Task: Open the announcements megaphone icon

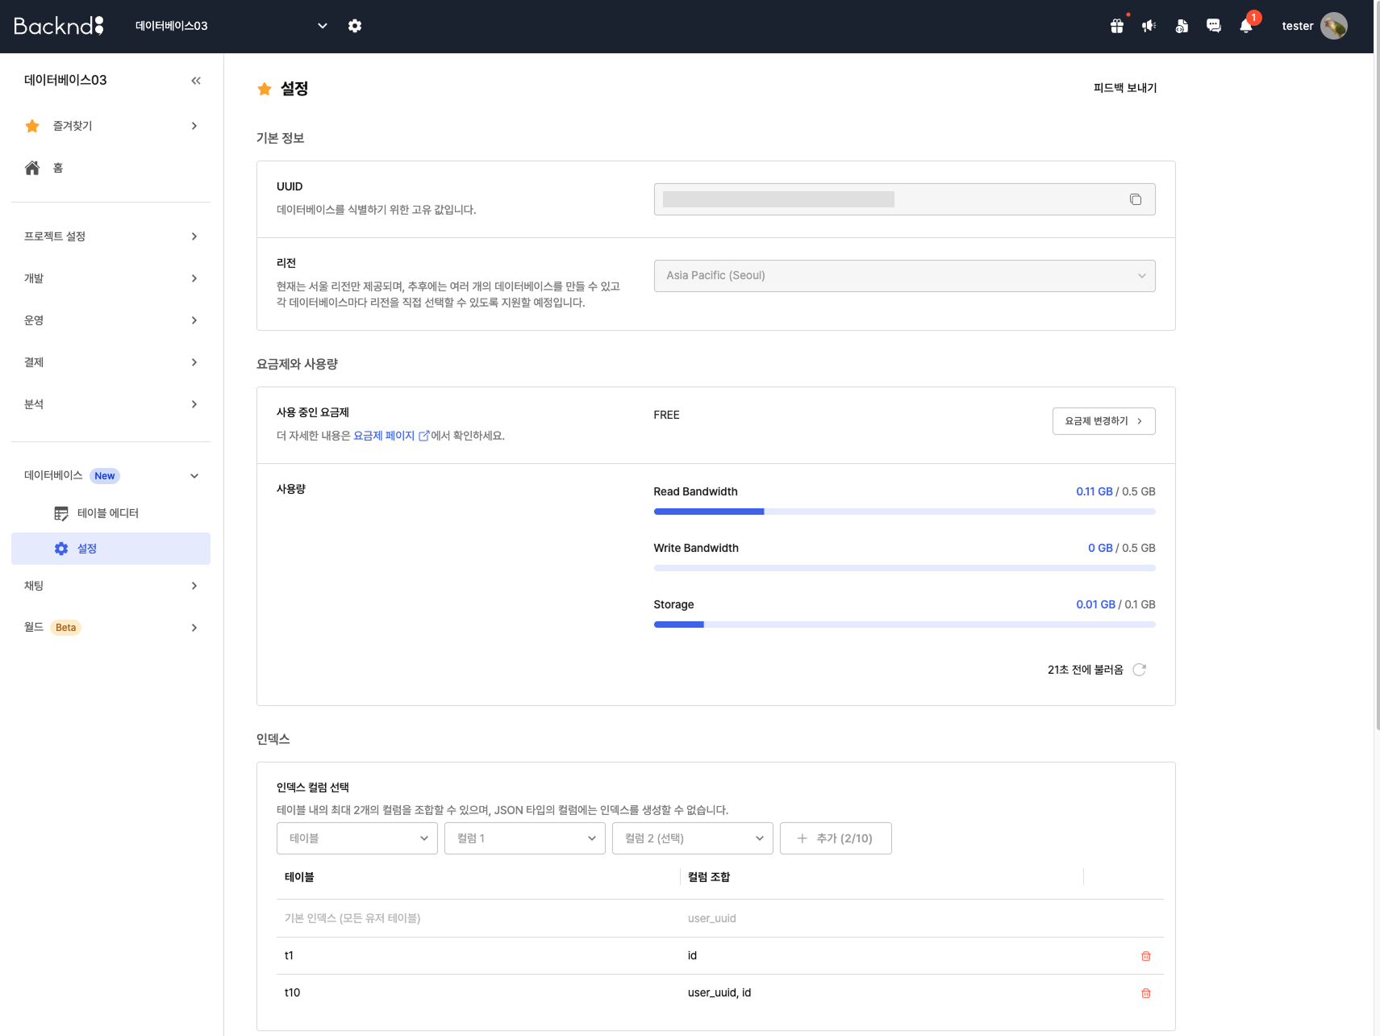Action: click(x=1149, y=26)
